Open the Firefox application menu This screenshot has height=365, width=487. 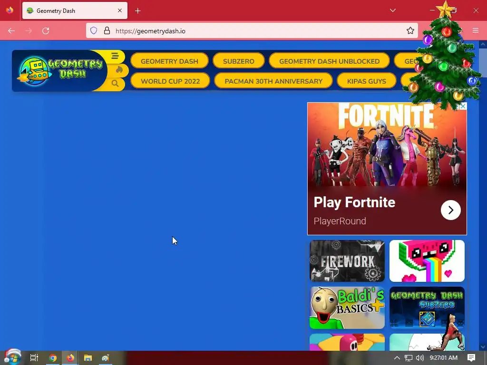[476, 30]
